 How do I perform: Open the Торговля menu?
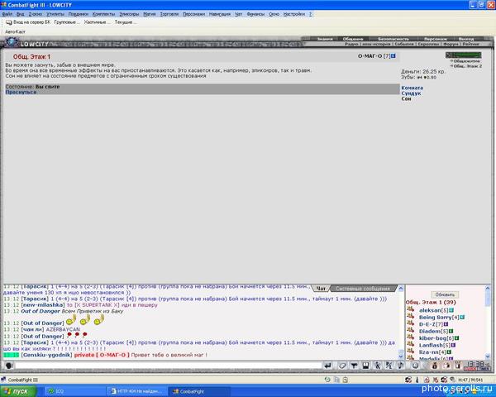click(169, 14)
